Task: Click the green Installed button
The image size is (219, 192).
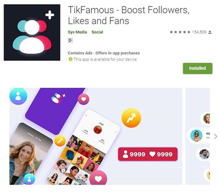Action: 198,68
